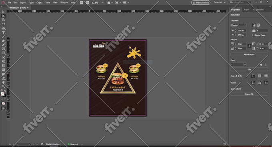Show the document grid icon
272x147 pixels.
pos(266,76)
